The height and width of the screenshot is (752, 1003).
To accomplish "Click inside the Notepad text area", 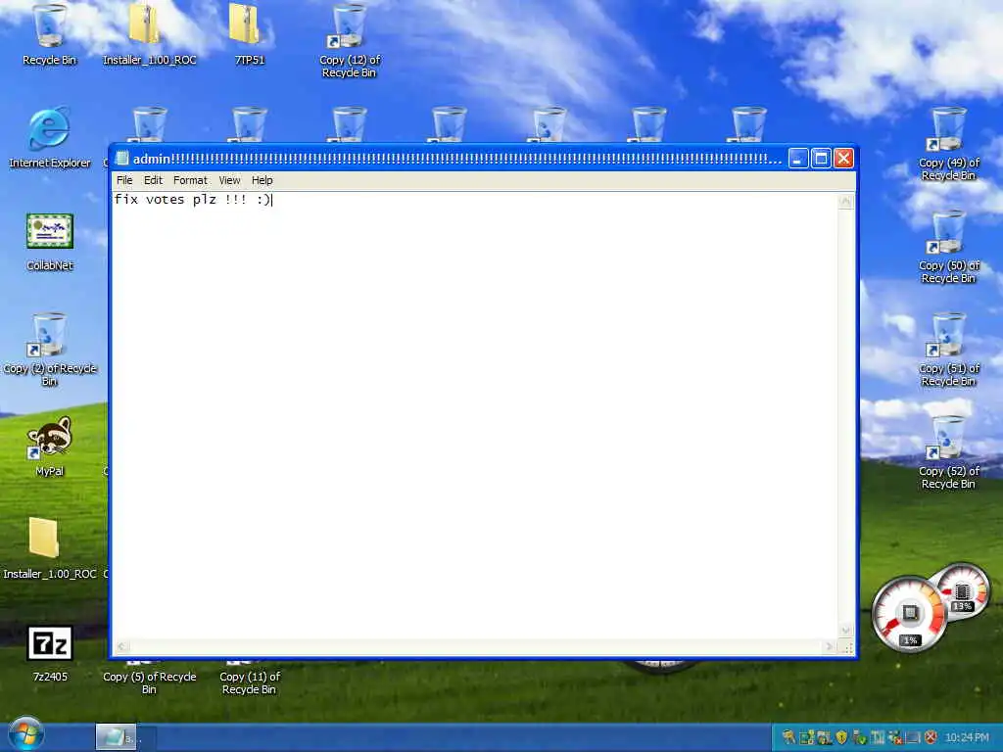I will coord(475,415).
